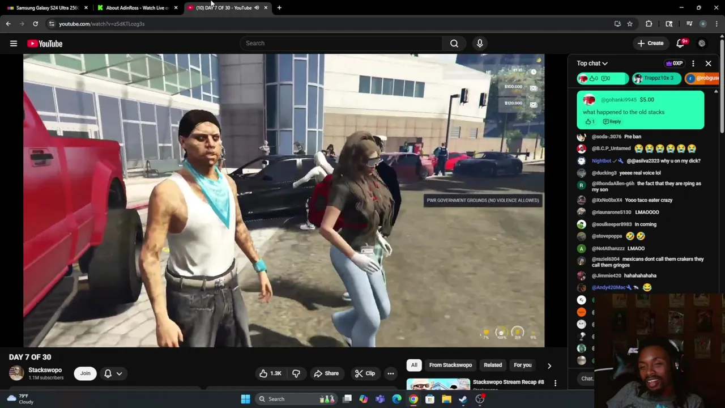Click the search magnifier button
The width and height of the screenshot is (725, 408).
pos(454,43)
